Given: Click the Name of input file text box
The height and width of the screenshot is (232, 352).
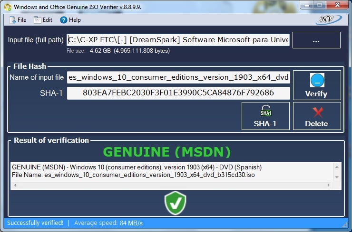Looking at the screenshot, I should click(x=178, y=77).
